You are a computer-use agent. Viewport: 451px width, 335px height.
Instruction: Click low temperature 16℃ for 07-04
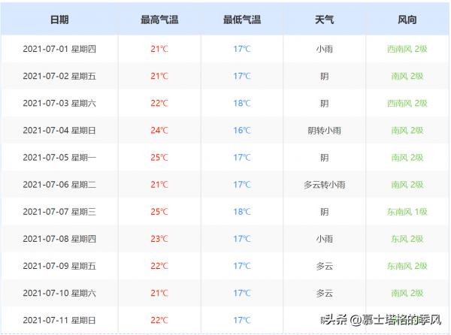pos(242,131)
